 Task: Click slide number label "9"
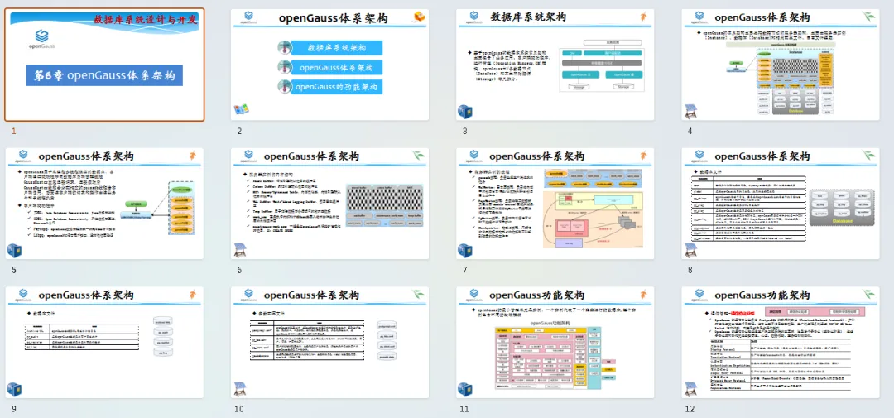[x=14, y=408]
